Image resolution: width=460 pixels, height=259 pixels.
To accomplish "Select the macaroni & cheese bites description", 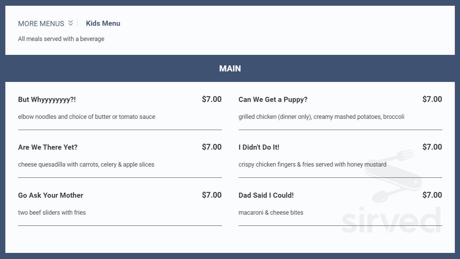I will click(271, 213).
